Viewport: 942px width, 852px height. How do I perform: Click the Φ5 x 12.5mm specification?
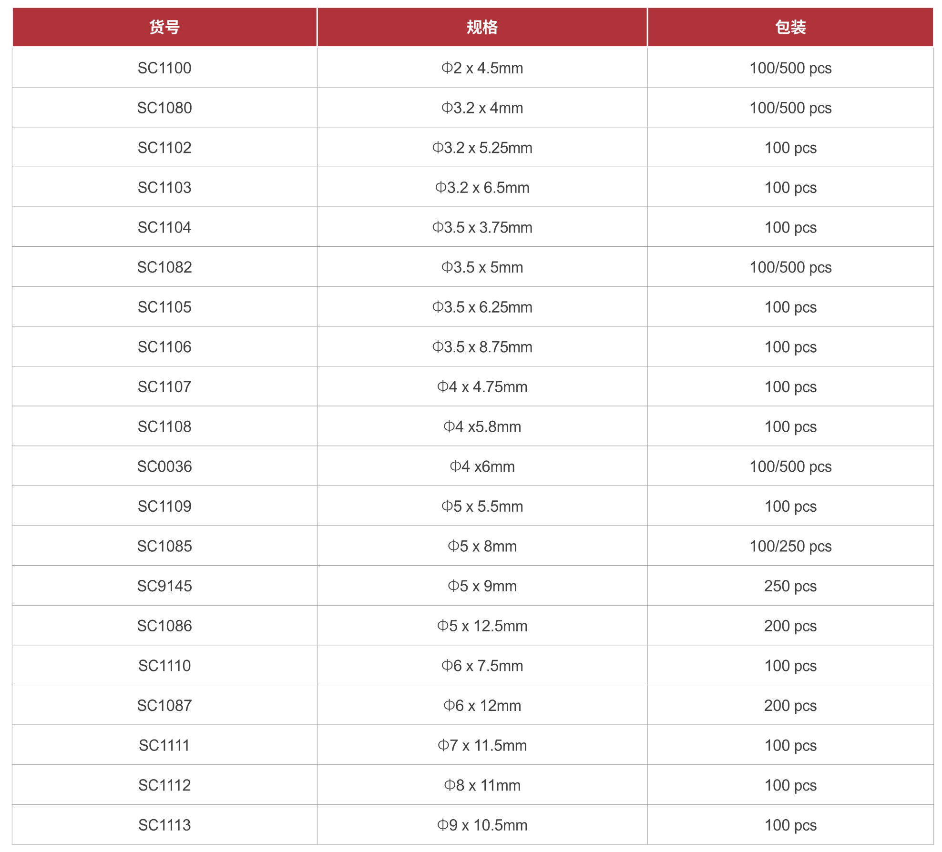482,626
